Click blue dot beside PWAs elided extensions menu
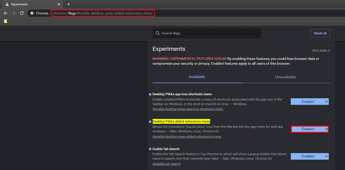Image resolution: width=345 pixels, height=170 pixels. click(x=150, y=122)
